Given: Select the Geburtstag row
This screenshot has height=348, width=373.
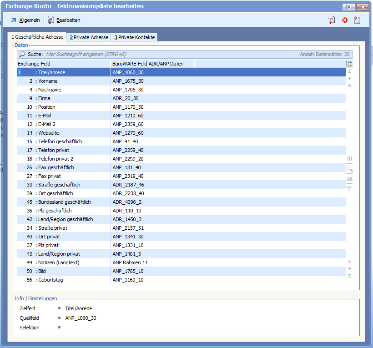Looking at the screenshot, I should click(x=64, y=280).
